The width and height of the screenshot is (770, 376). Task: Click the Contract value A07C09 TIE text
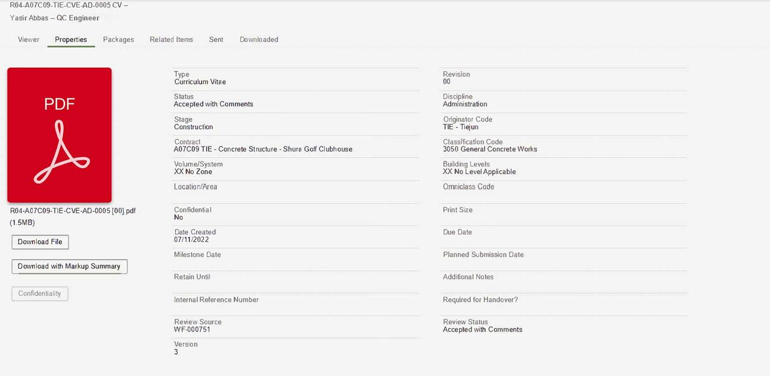[x=263, y=149]
